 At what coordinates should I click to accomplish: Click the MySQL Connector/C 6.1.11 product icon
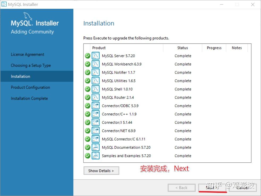click(95, 139)
